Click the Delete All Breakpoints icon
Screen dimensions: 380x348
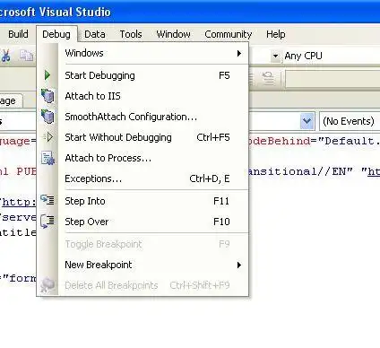(x=47, y=285)
